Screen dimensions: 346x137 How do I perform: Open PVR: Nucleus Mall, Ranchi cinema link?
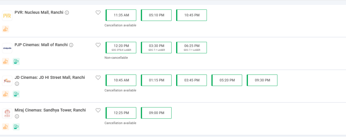tap(39, 12)
